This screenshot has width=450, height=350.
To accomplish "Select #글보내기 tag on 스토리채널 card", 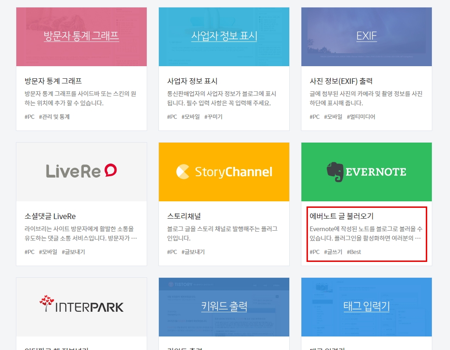I will [193, 252].
